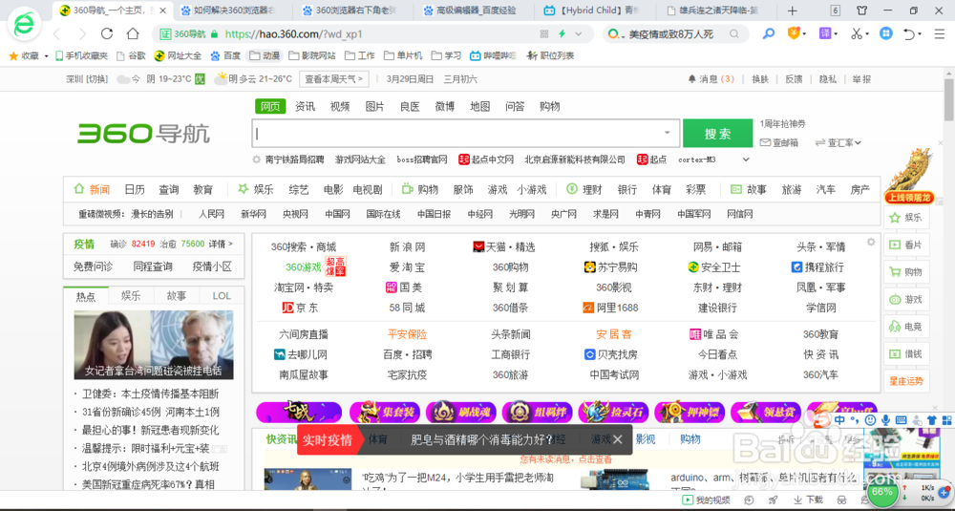Go to the browser home page icon
This screenshot has width=955, height=511.
coord(133,34)
